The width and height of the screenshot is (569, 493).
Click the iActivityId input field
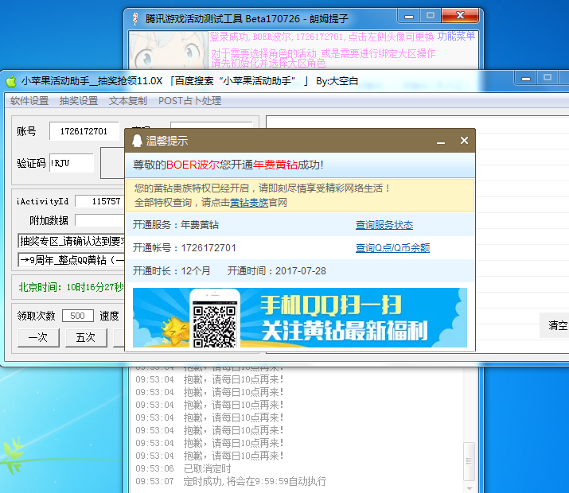[99, 201]
